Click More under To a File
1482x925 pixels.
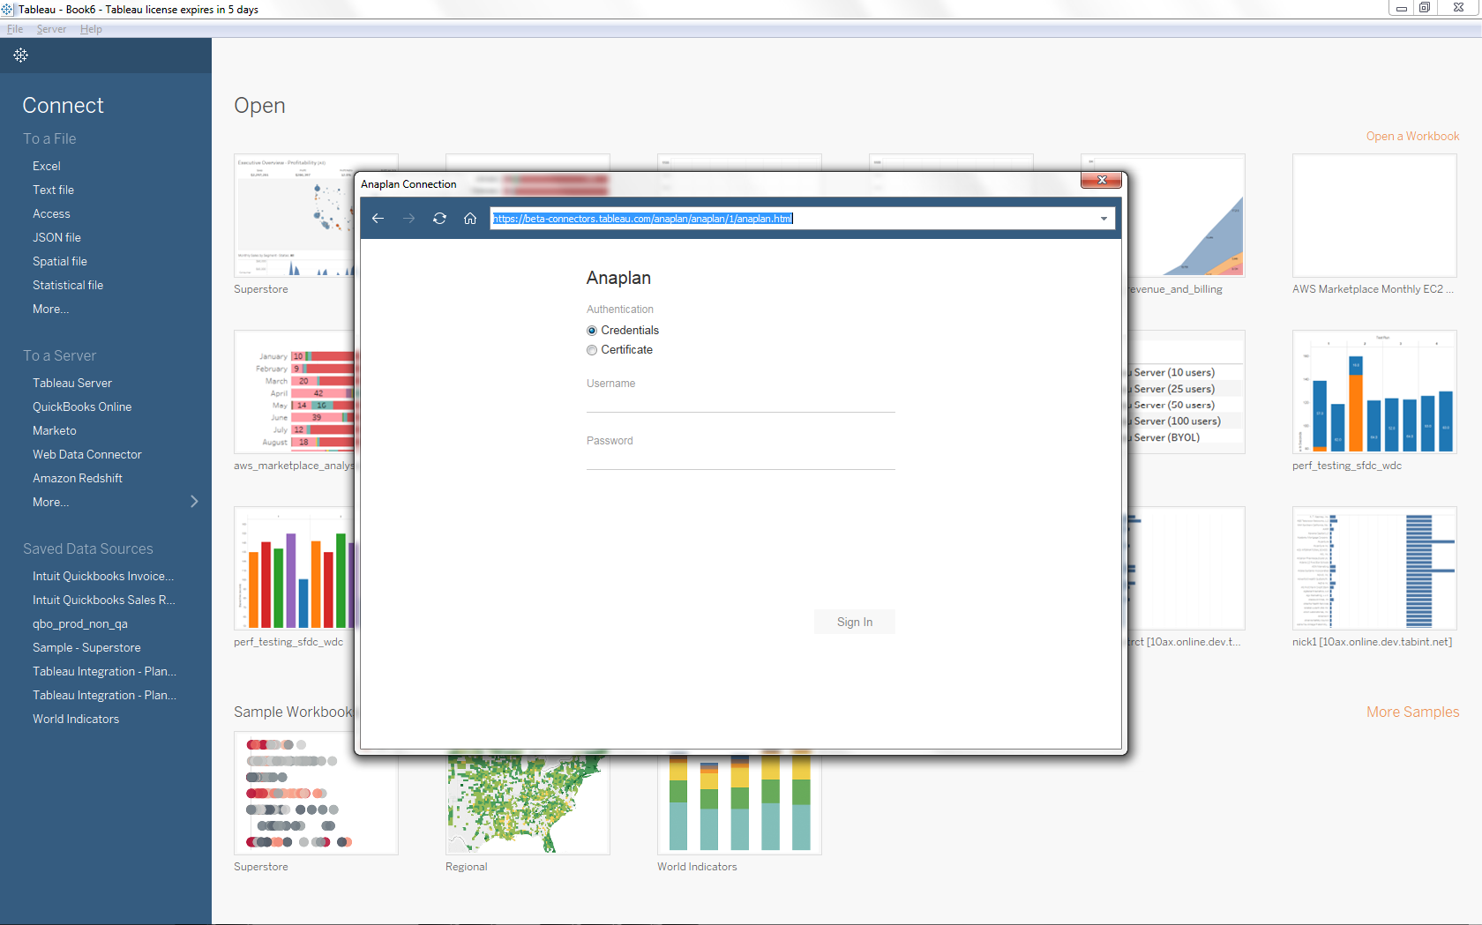pyautogui.click(x=50, y=309)
